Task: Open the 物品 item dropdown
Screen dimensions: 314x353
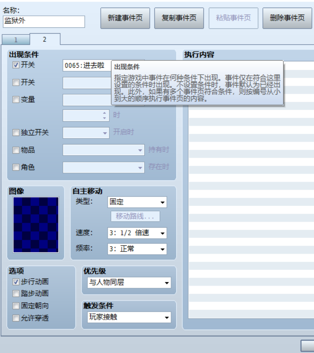Action: (104, 150)
